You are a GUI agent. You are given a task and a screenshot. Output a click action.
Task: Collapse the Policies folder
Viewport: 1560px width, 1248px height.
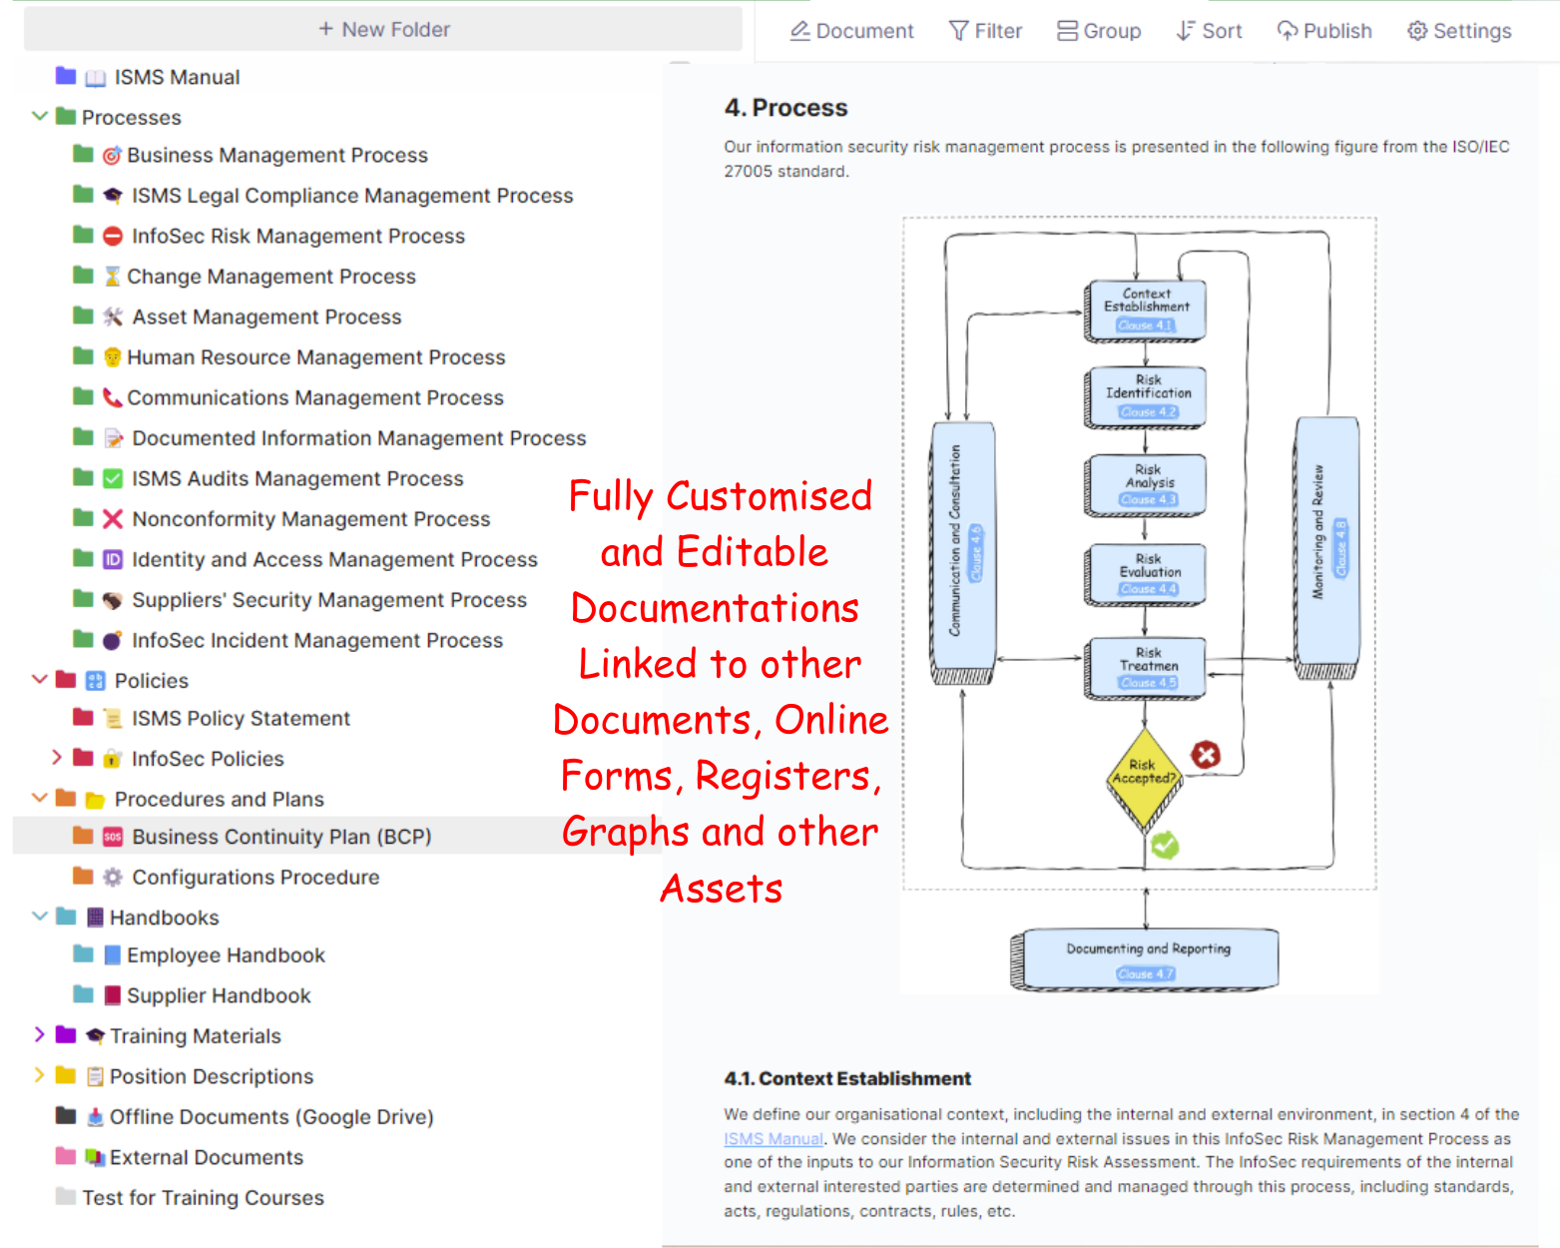point(40,680)
